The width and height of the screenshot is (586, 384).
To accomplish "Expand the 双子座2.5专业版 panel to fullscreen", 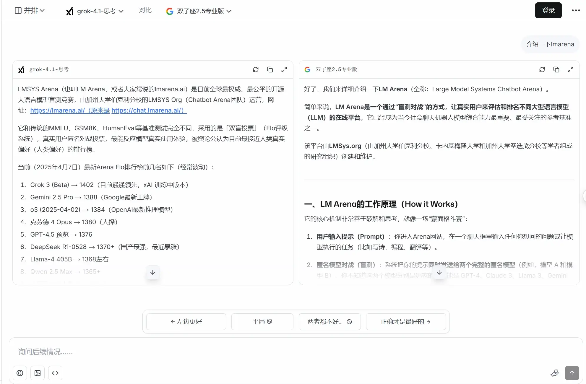I will coord(570,69).
